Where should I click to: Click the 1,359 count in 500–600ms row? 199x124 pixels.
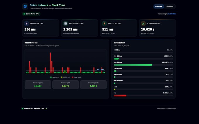pyautogui.click(x=166, y=56)
